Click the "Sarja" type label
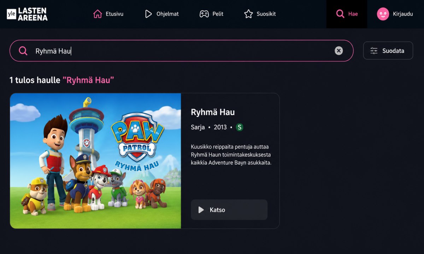The width and height of the screenshot is (424, 254). [x=198, y=127]
